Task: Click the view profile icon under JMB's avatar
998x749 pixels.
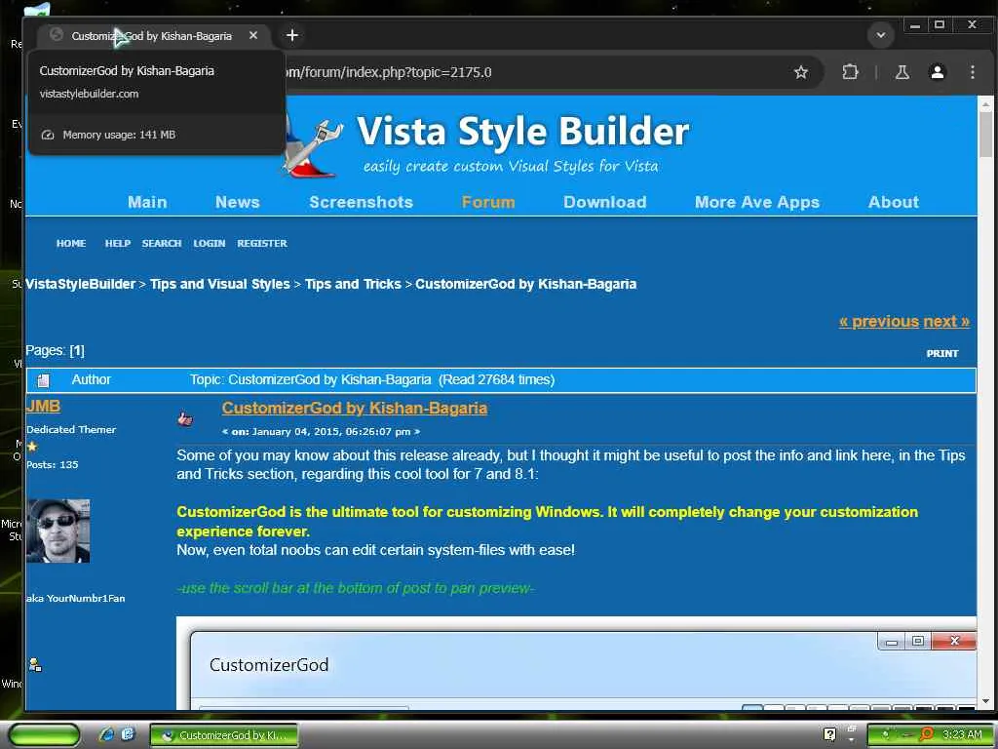Action: click(36, 665)
